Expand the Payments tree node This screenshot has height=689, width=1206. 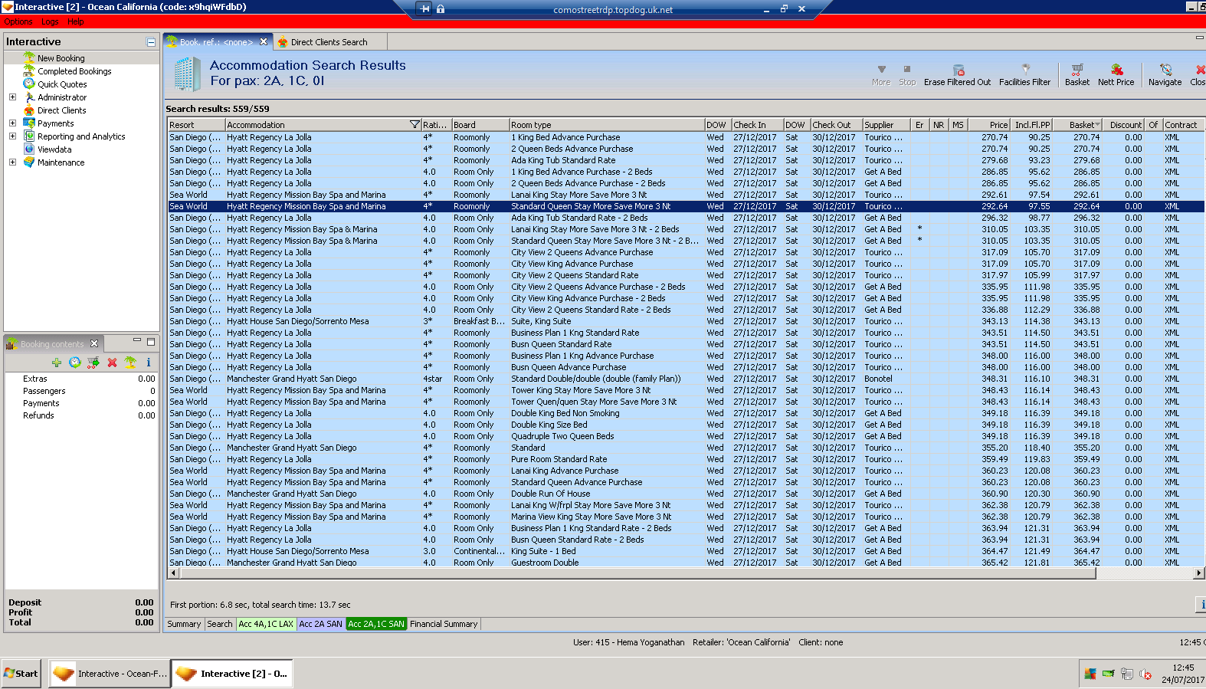(x=12, y=123)
